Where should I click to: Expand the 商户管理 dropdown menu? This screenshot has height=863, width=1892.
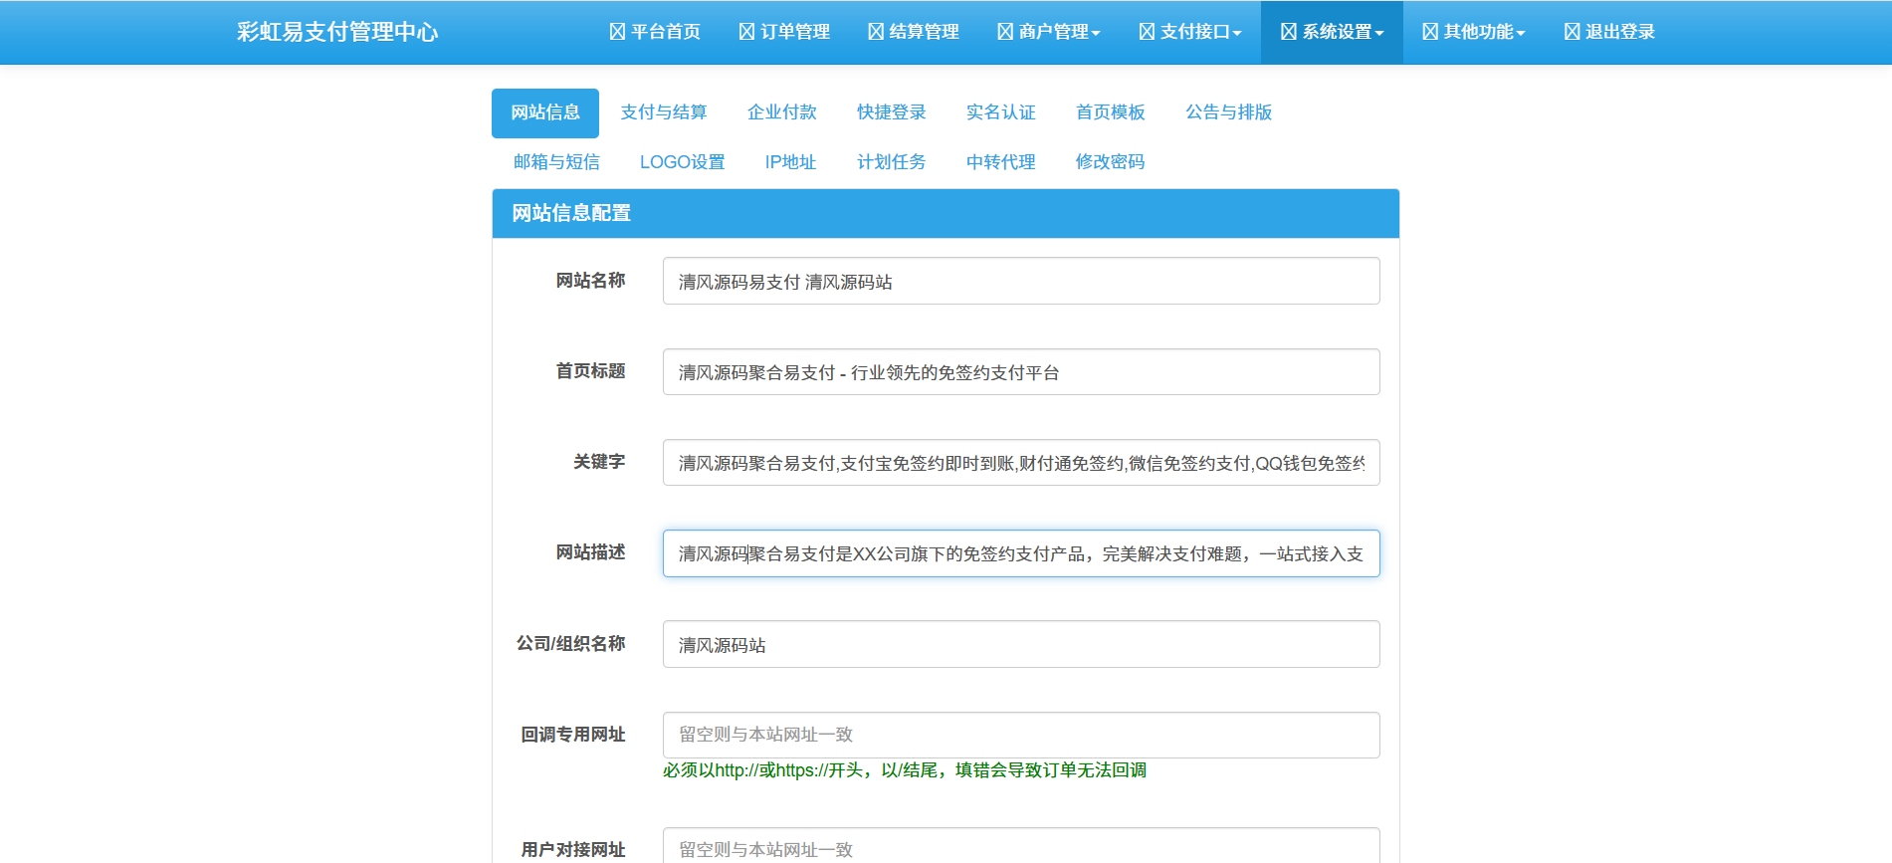[x=1049, y=32]
